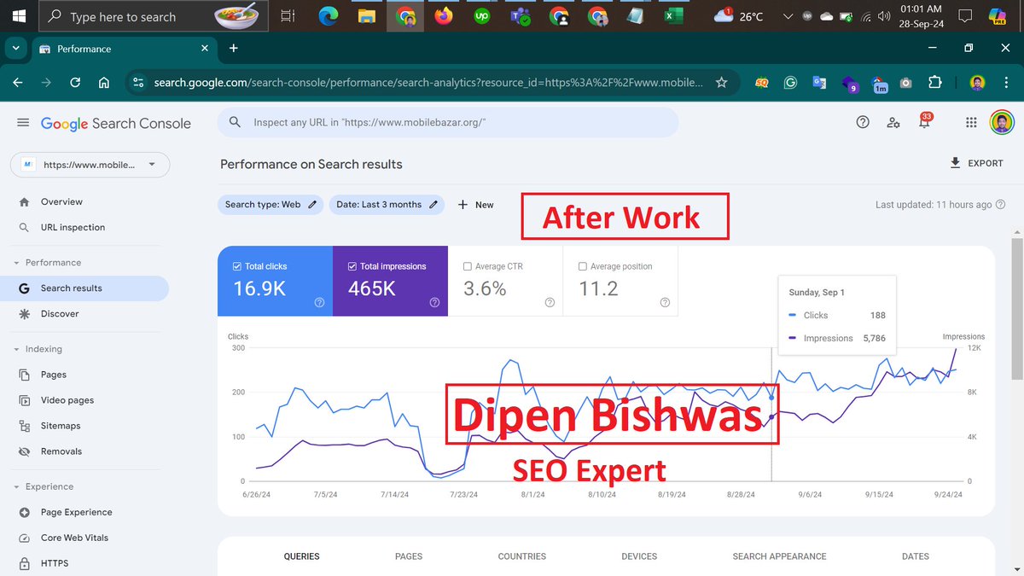Open File Explorer from taskbar
Screen dimensions: 1024x576
coord(366,16)
